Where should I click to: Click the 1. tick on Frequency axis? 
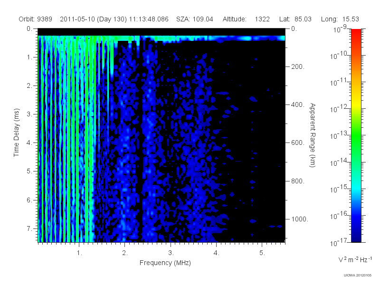(x=79, y=253)
